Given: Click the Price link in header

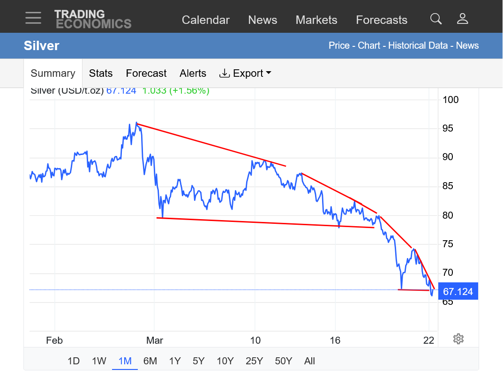Looking at the screenshot, I should (339, 45).
